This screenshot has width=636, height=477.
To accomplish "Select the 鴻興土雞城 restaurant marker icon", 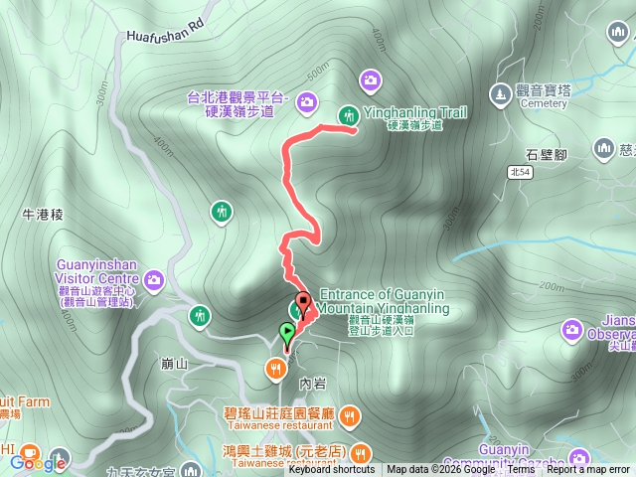I will click(360, 454).
